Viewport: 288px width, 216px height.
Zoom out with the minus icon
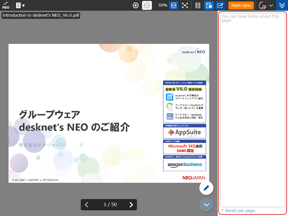(147, 5)
